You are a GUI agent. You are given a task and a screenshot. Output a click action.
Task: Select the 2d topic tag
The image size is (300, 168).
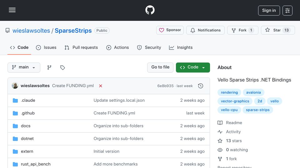(x=260, y=101)
